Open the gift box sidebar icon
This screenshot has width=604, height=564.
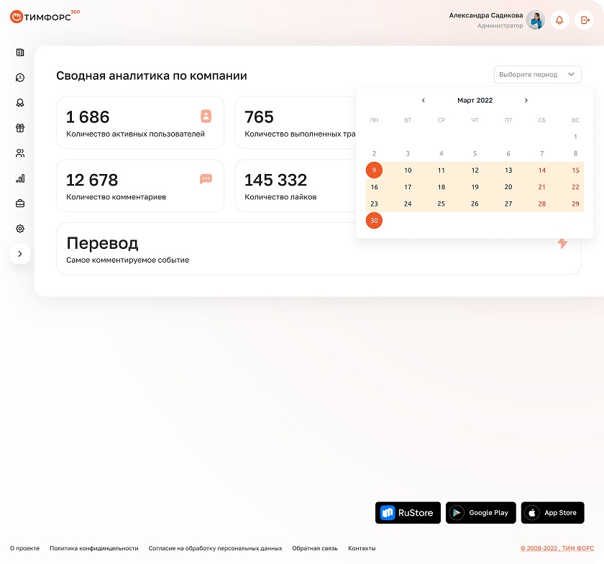coord(20,128)
